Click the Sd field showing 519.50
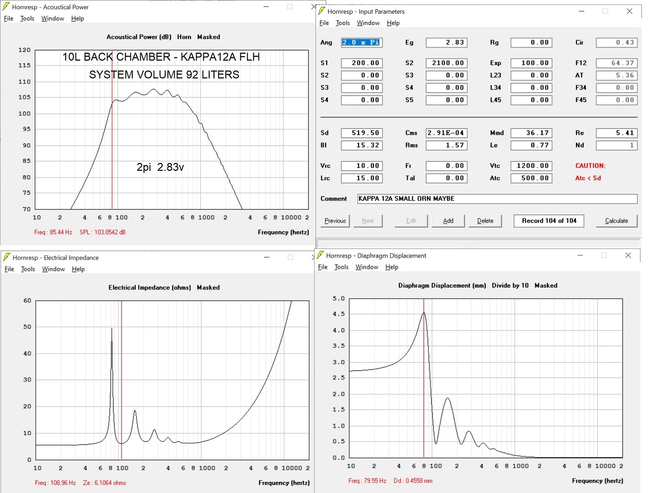Viewport: 651px width, 493px height. (x=362, y=133)
